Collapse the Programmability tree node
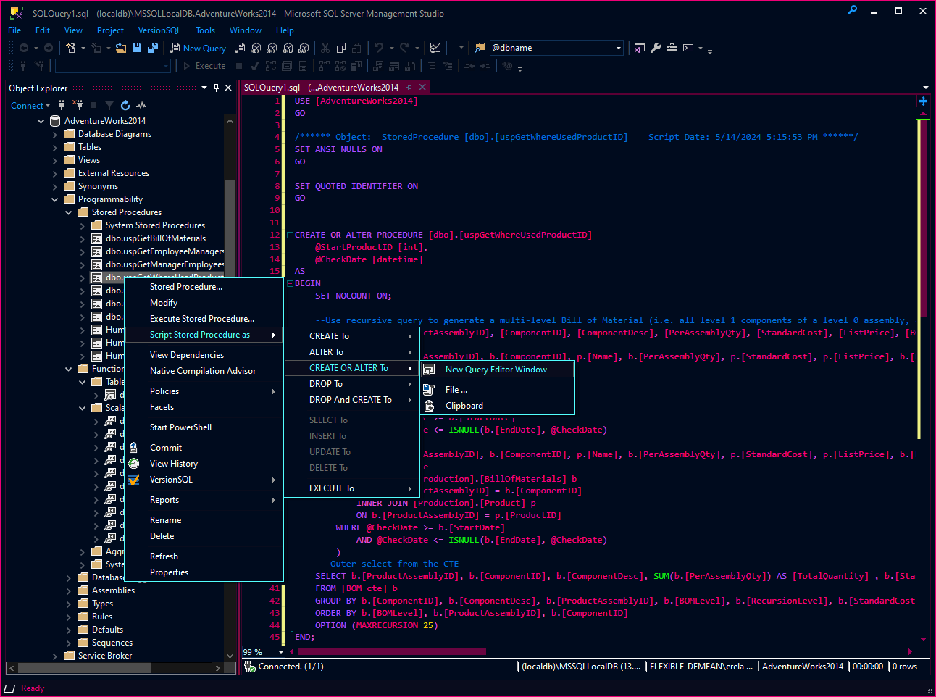 55,199
